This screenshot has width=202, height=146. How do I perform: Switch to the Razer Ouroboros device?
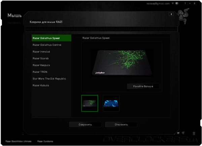(45, 141)
